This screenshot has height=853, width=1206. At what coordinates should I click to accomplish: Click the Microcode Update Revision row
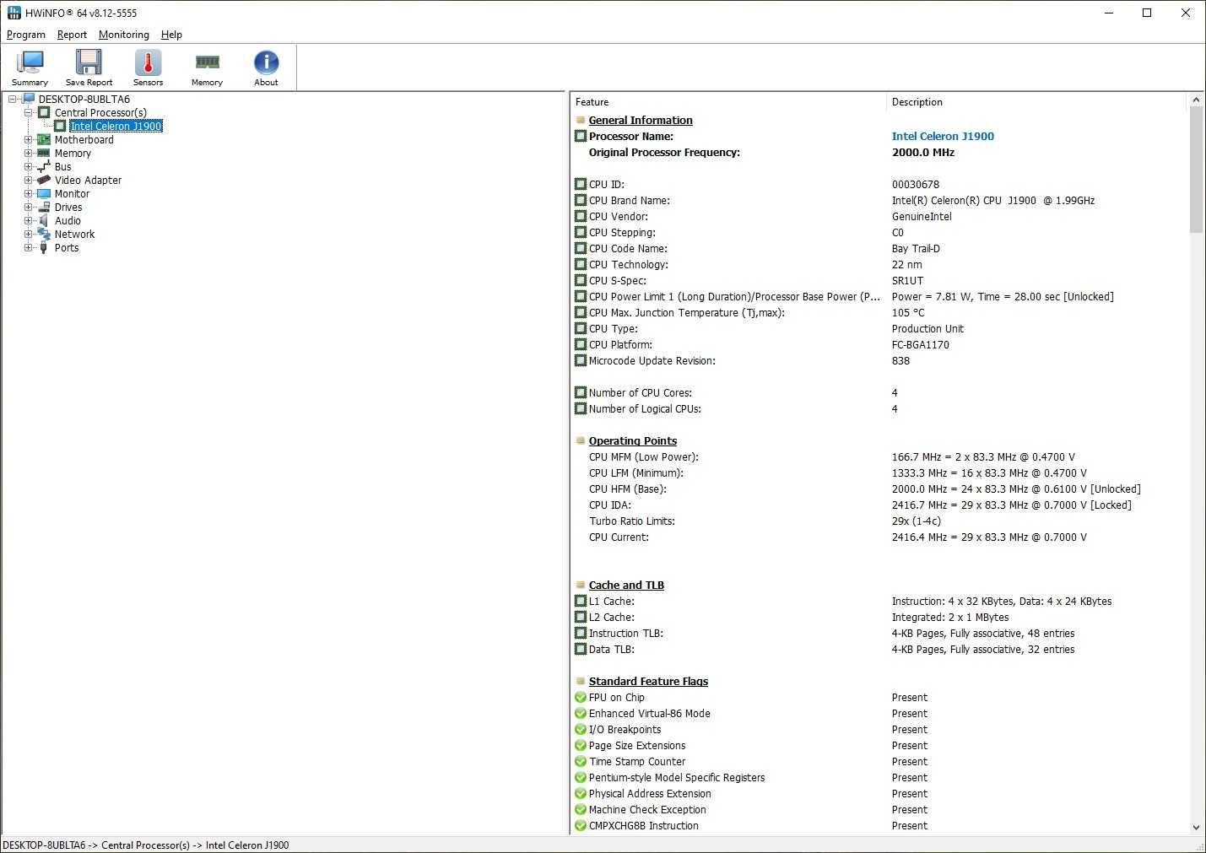pos(879,361)
